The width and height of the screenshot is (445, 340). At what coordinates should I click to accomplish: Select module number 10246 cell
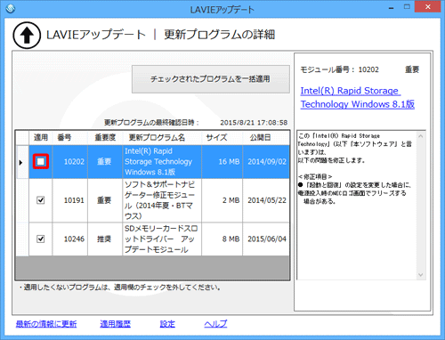tap(70, 239)
